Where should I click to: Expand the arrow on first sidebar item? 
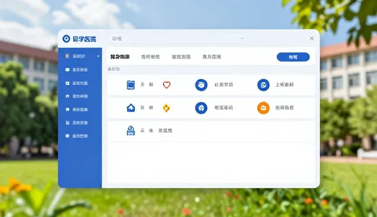pos(98,56)
